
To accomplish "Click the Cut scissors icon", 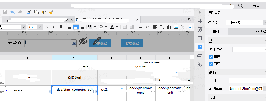I will 29,12.
